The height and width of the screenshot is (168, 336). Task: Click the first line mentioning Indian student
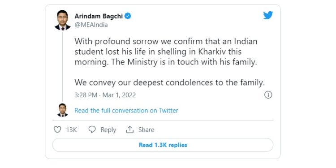click(x=166, y=41)
